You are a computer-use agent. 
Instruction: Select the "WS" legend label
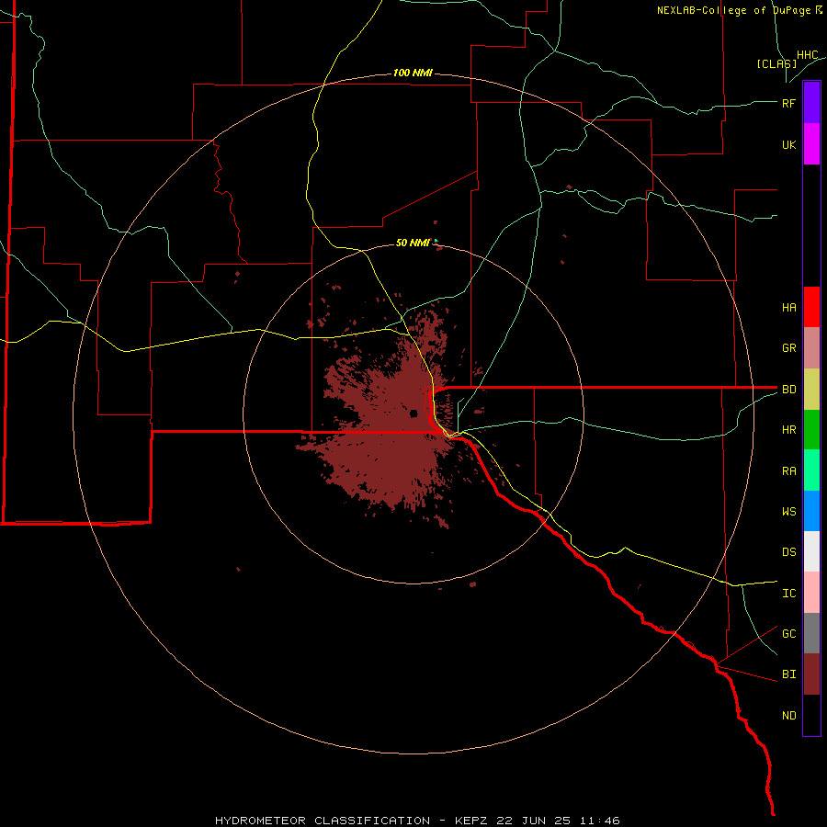(788, 512)
